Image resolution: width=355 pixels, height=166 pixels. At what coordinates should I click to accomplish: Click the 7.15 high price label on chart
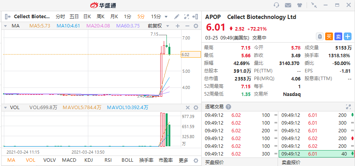[154, 34]
